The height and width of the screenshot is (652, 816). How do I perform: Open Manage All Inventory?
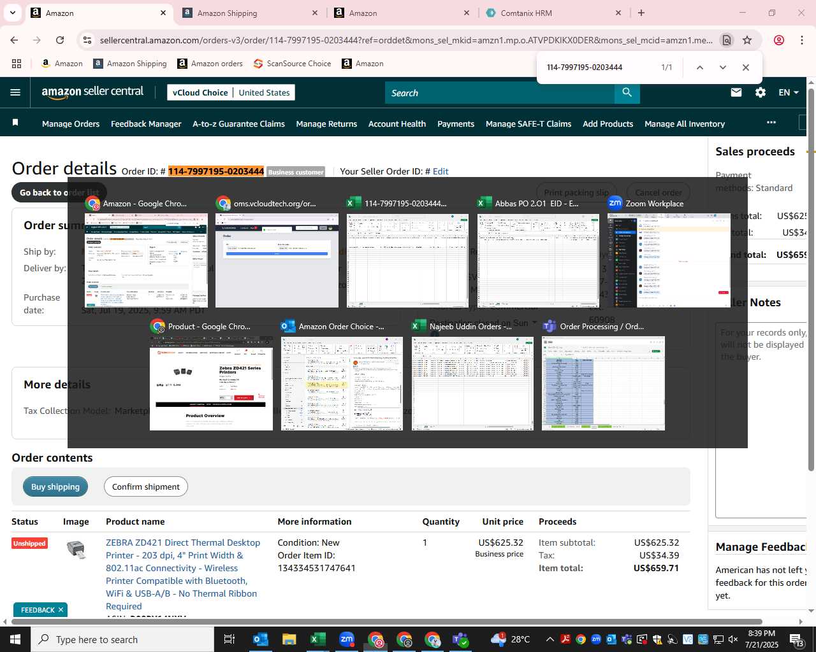coord(685,124)
